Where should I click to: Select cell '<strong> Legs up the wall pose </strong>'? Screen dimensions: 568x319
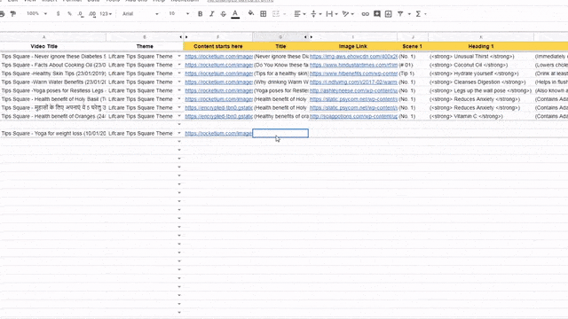(481, 90)
